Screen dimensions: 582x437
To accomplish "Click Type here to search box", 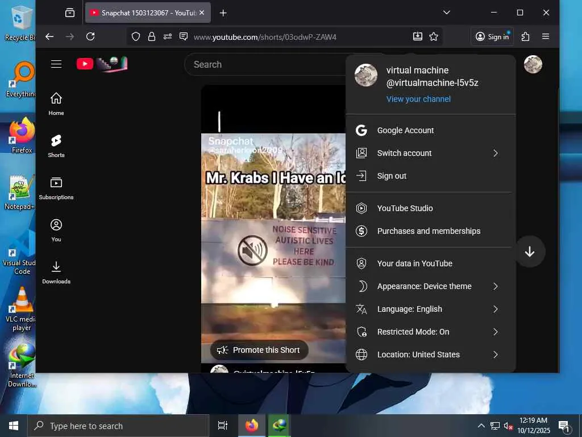I will click(118, 426).
